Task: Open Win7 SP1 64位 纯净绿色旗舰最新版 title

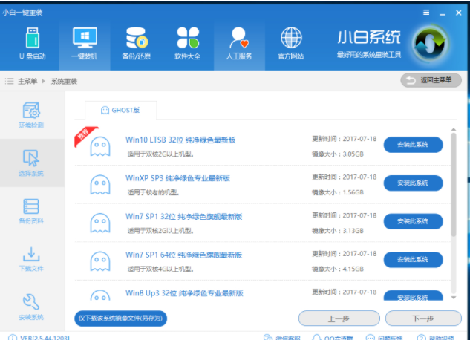Action: pos(183,255)
